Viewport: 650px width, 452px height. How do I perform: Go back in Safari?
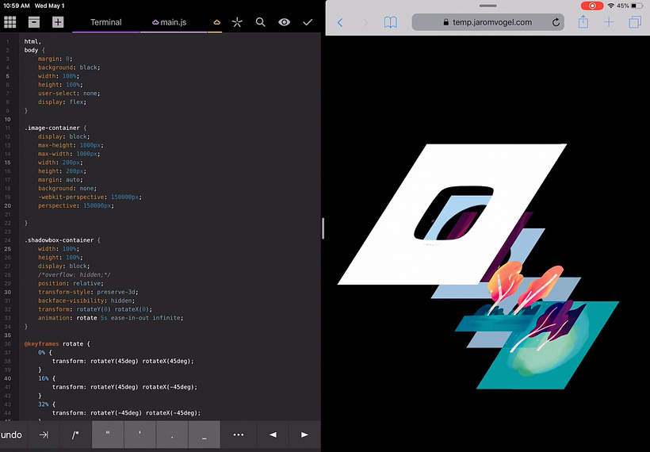click(340, 22)
